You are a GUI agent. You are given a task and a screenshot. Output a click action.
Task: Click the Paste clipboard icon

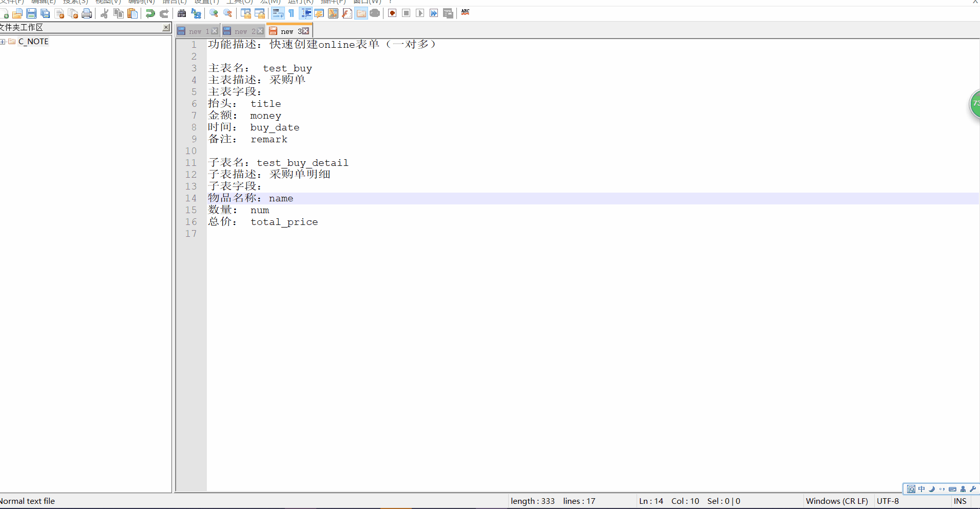(132, 13)
